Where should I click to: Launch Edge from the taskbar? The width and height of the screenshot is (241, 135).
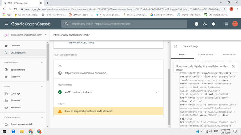pos(13,132)
